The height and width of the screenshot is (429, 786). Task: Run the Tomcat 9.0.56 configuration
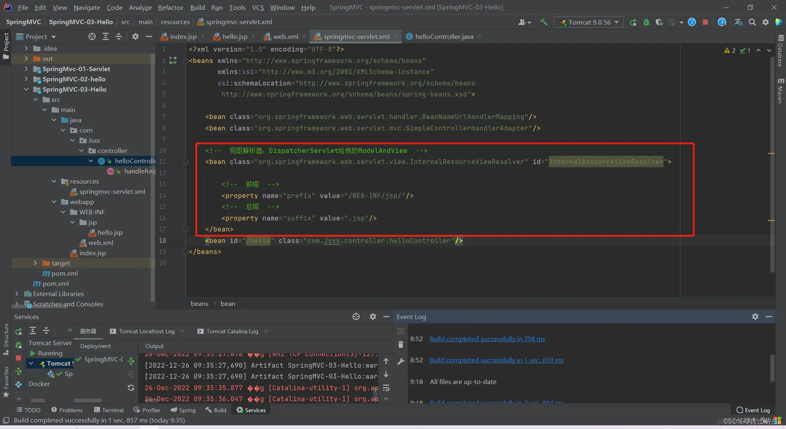633,22
